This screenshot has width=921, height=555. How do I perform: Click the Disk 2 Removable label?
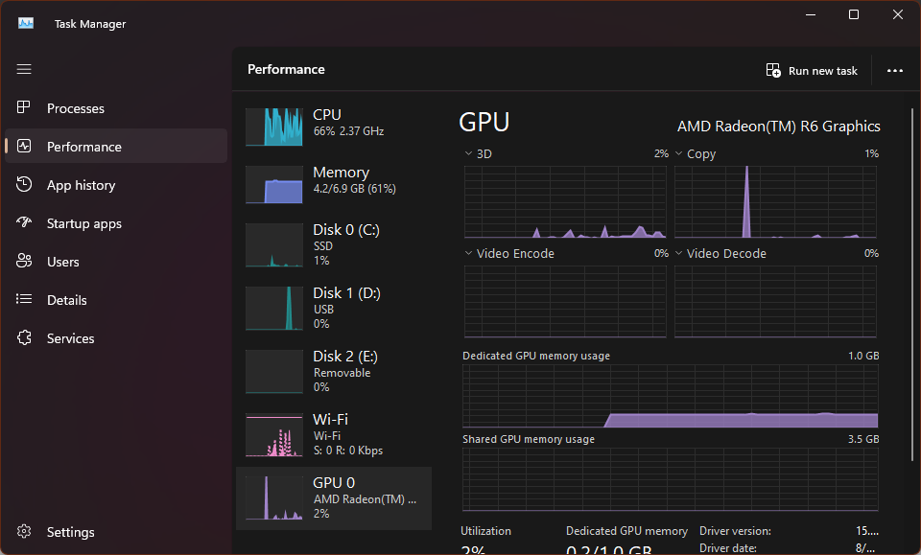tap(342, 373)
